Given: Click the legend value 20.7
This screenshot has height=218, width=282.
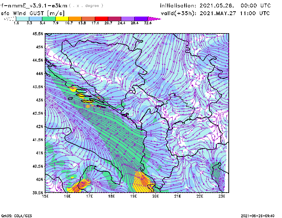Looking at the screenshot, I should click(x=108, y=23).
